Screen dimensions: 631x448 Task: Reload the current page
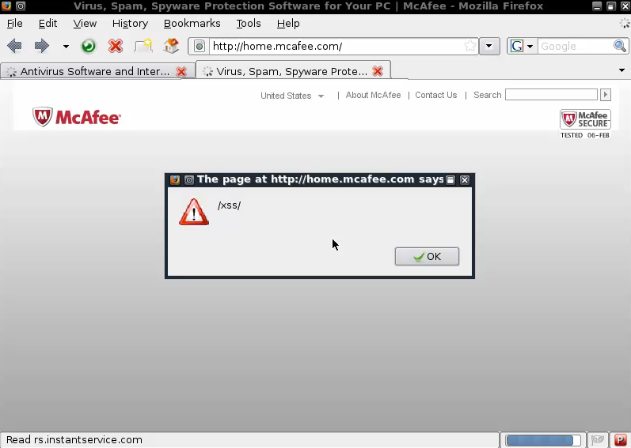[x=89, y=46]
